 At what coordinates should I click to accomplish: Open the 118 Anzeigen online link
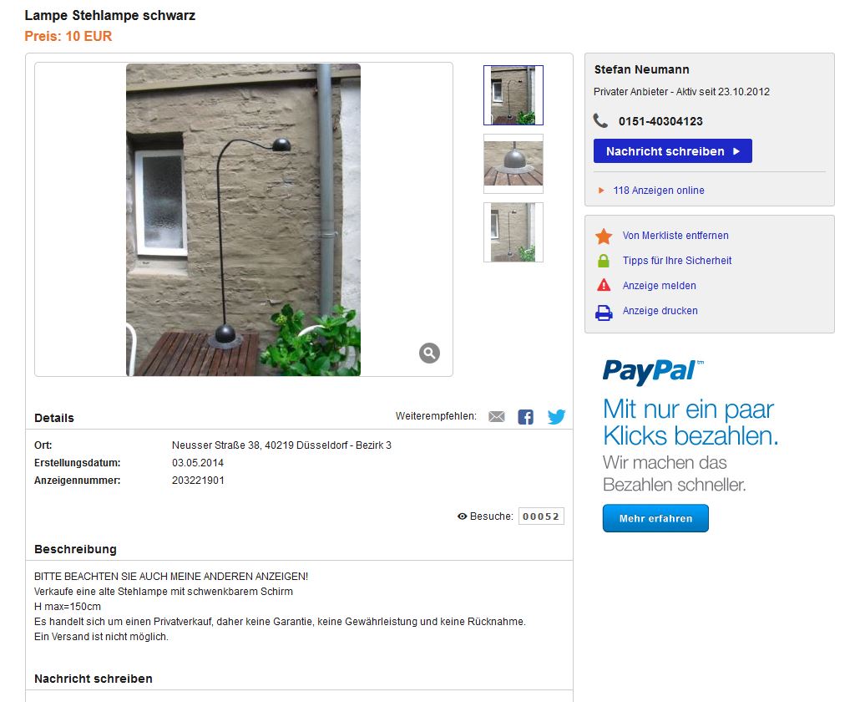click(659, 191)
